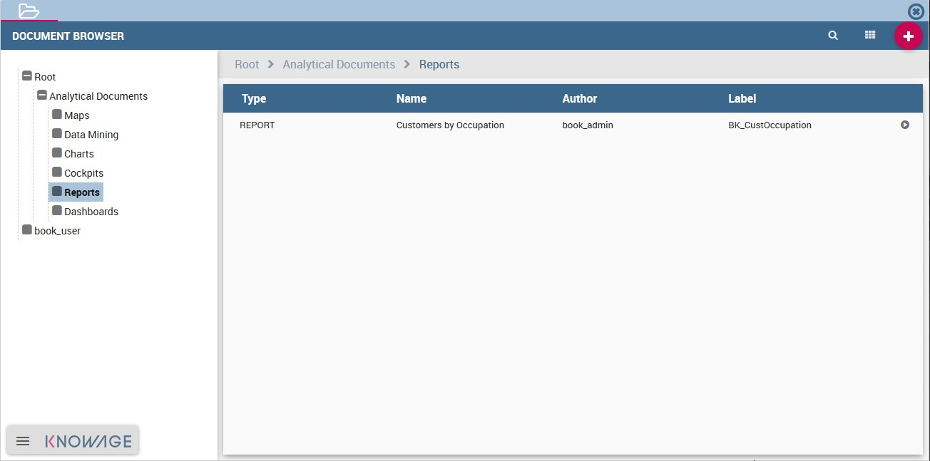Open the search magnifier icon
Viewport: 930px width, 461px height.
pos(833,35)
